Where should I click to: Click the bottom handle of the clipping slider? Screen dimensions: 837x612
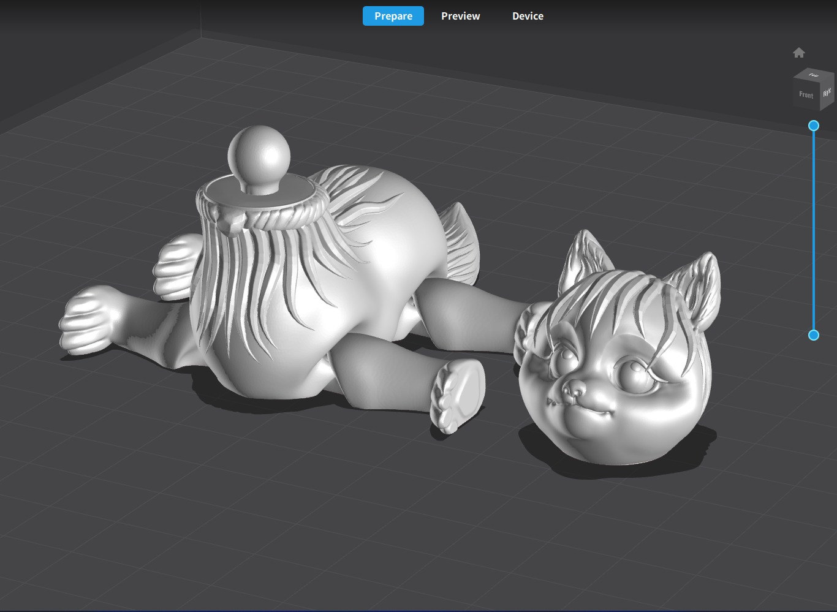pos(814,335)
